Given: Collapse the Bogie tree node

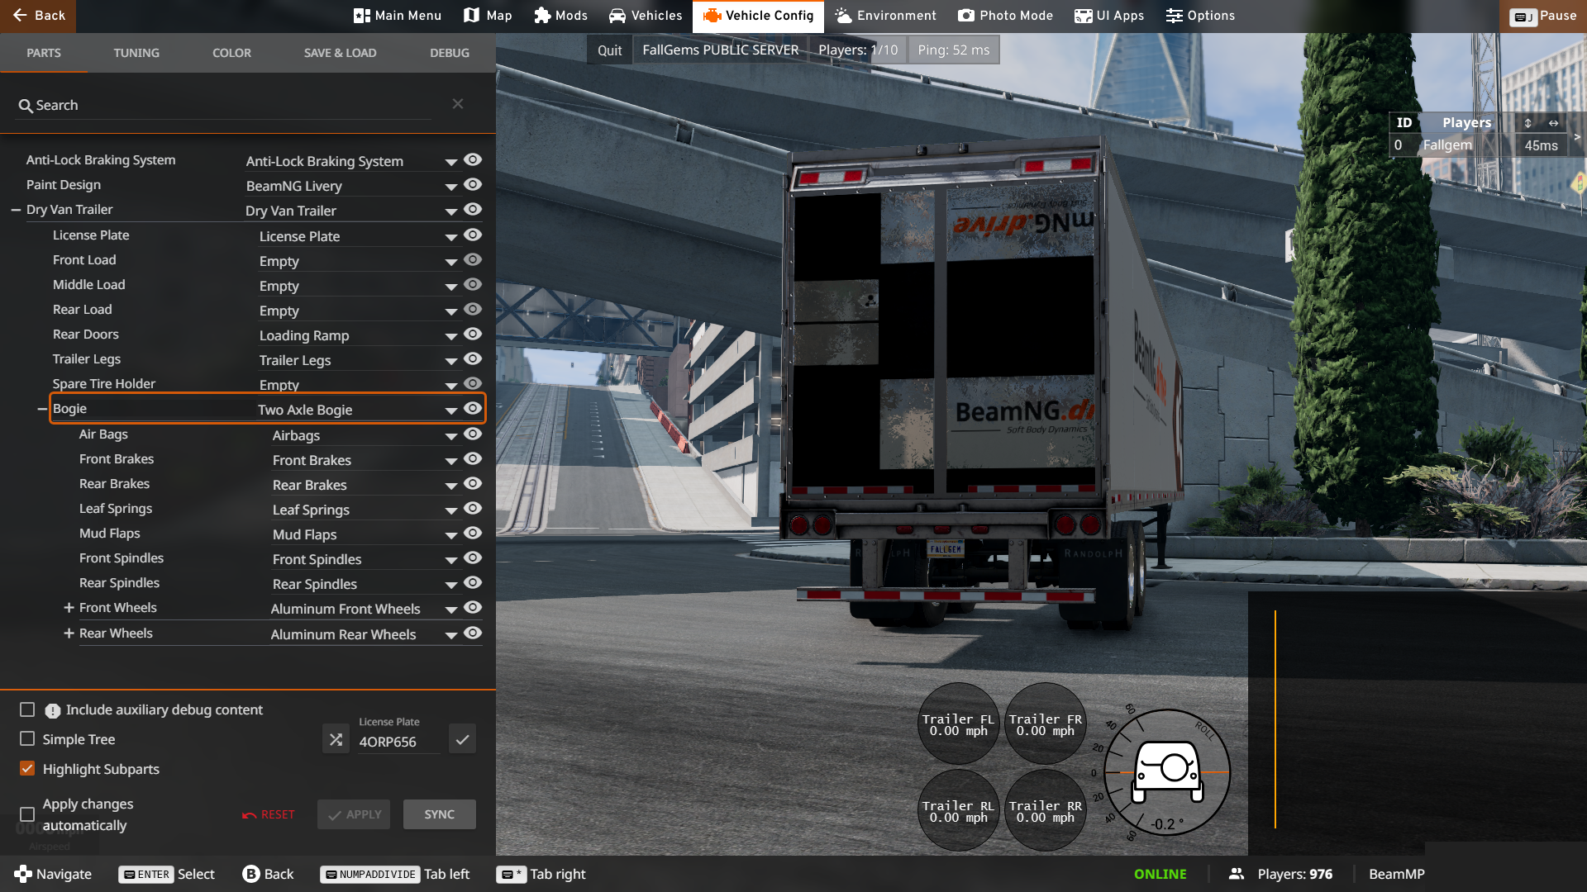Looking at the screenshot, I should tap(42, 409).
